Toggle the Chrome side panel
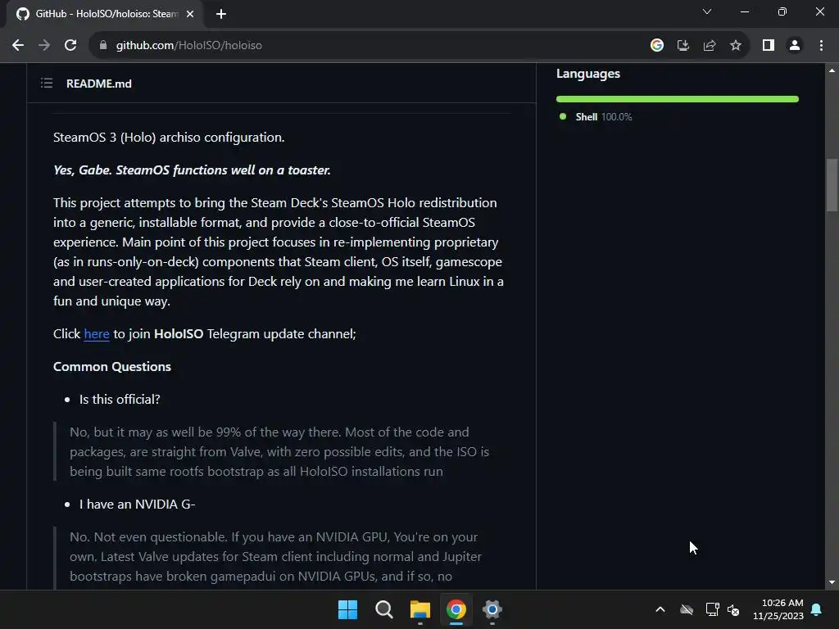This screenshot has width=839, height=629. 769,46
